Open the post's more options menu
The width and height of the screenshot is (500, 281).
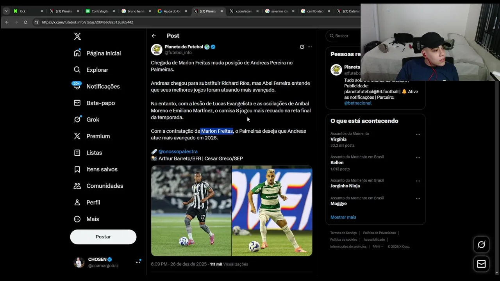point(310,47)
